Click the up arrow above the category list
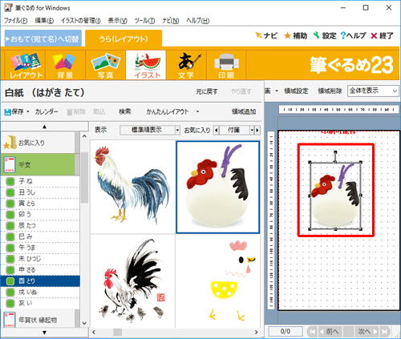Screen dimensions: 401x339 (45, 127)
